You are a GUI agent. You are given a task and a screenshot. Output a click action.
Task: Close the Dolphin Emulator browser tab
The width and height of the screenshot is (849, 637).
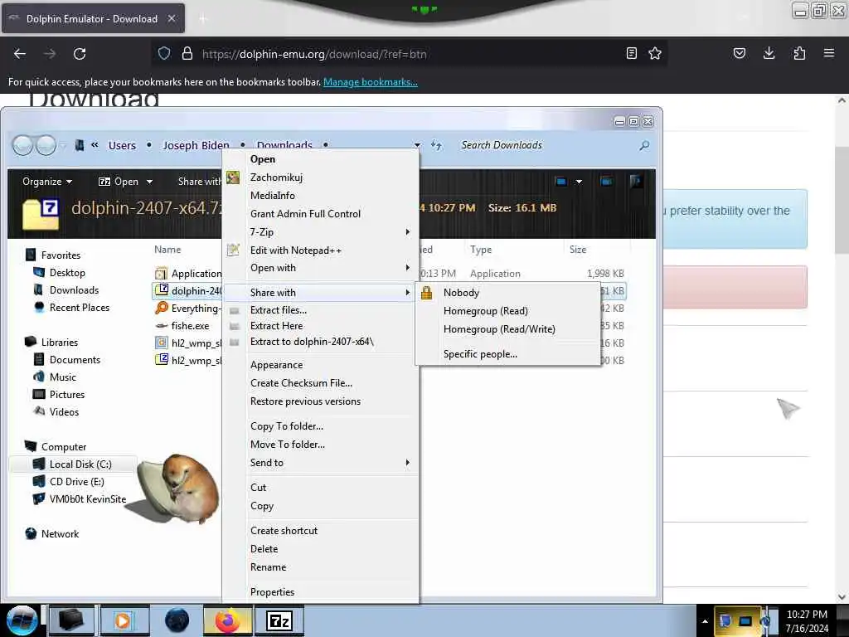coord(171,18)
